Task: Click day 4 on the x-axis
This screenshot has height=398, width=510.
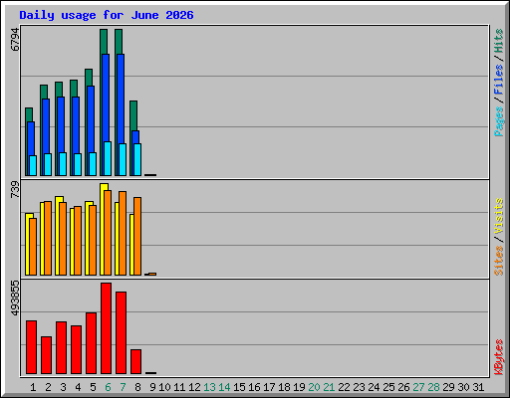Action: 78,387
